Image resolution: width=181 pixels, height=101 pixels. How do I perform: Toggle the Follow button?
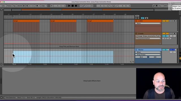9,6
